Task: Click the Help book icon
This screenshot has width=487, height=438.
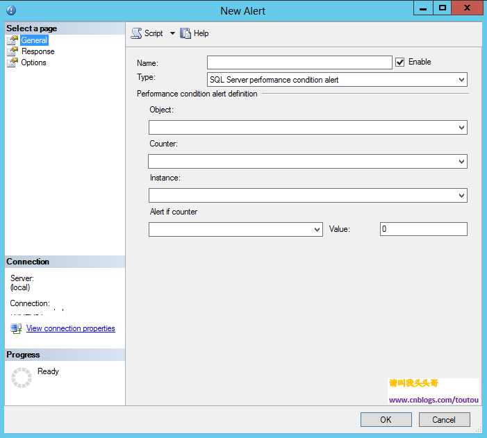Action: pyautogui.click(x=185, y=33)
